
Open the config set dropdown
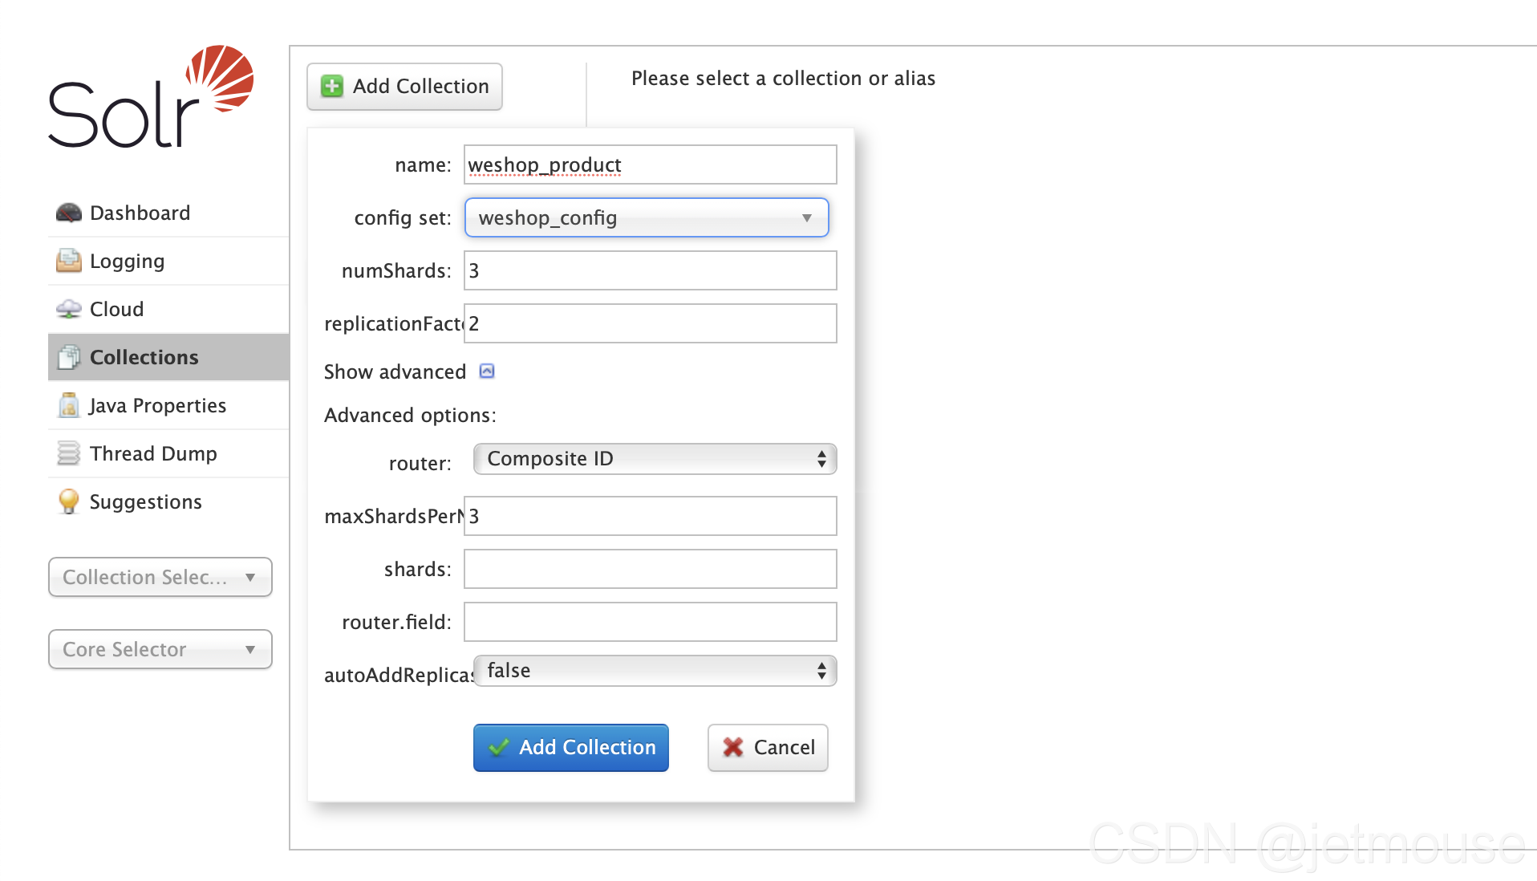click(647, 217)
